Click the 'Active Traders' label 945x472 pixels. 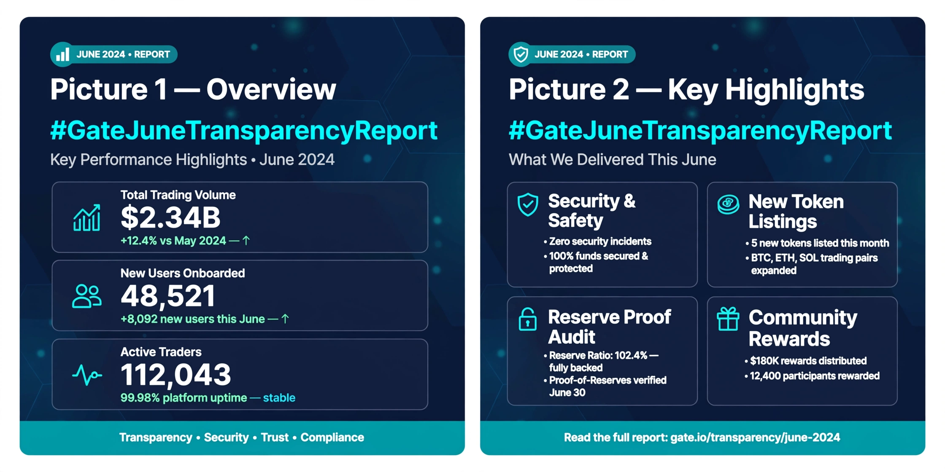[x=161, y=352]
